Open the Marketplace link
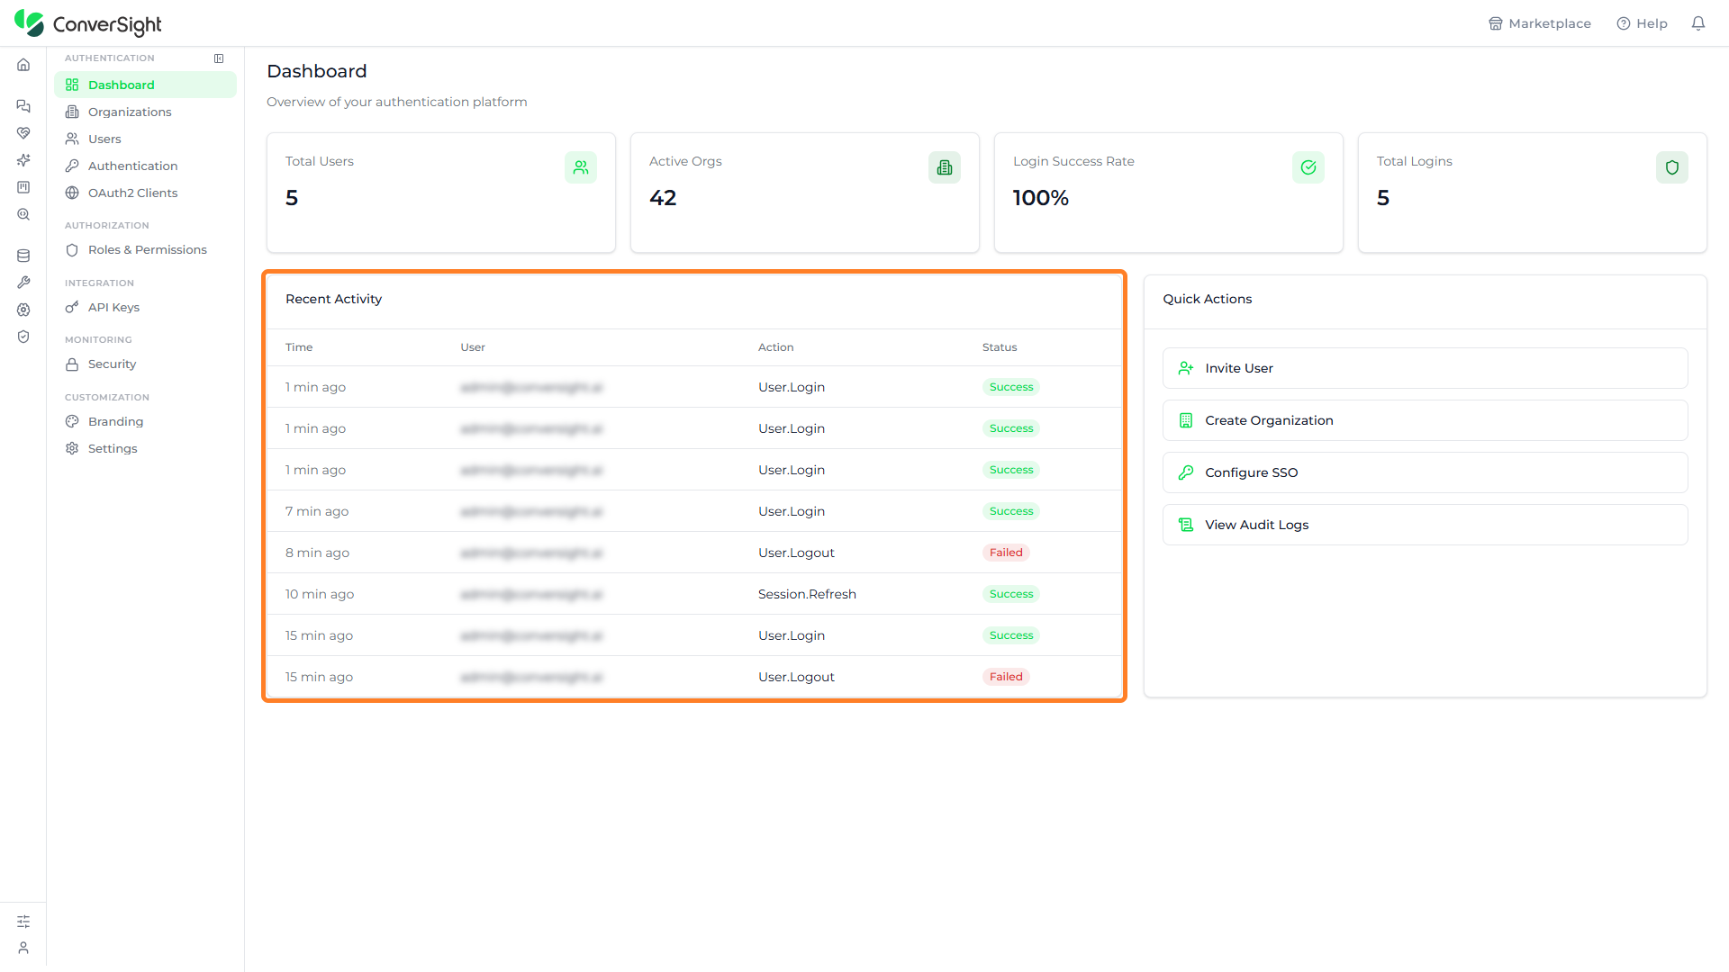 [1540, 23]
